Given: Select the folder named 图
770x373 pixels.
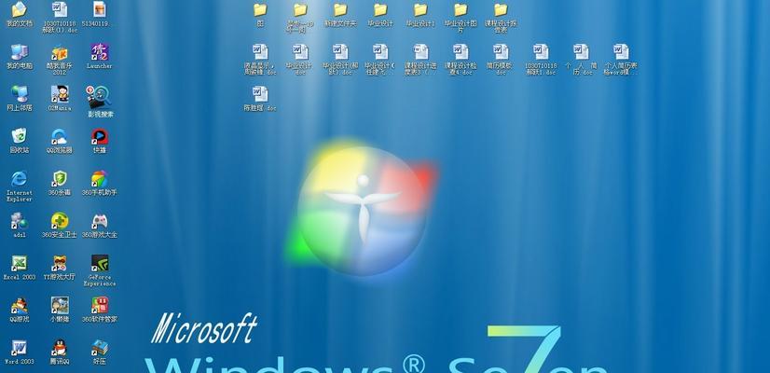Looking at the screenshot, I should [x=260, y=15].
